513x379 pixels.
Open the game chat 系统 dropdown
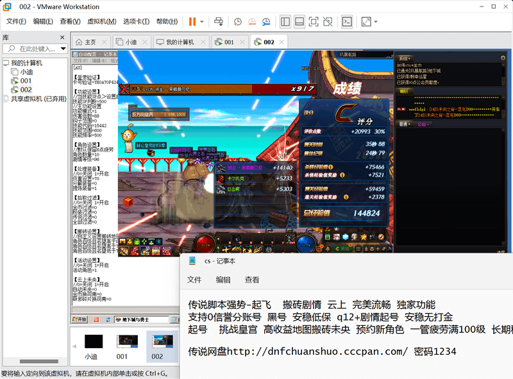[x=405, y=58]
